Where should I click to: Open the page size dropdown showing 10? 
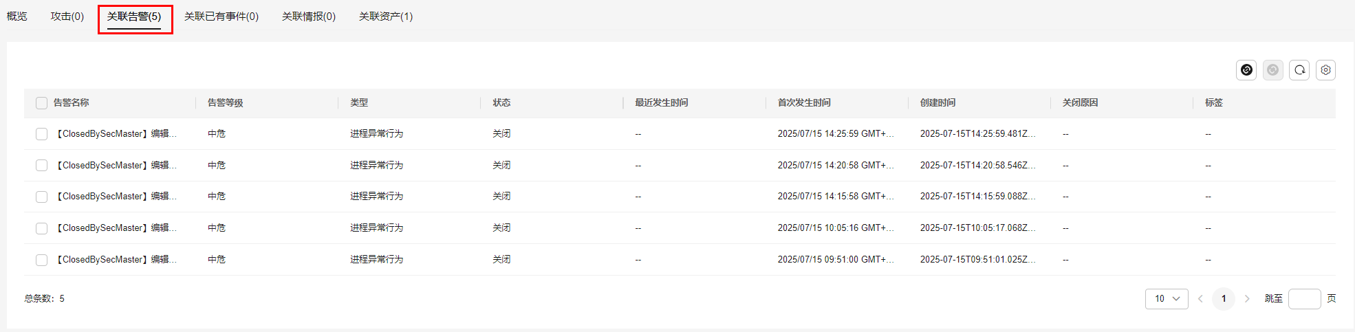point(1167,299)
